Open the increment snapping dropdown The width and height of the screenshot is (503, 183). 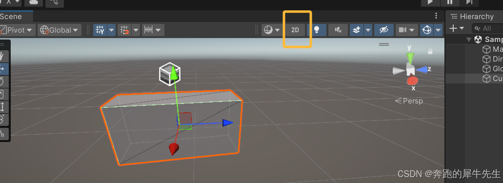click(153, 30)
